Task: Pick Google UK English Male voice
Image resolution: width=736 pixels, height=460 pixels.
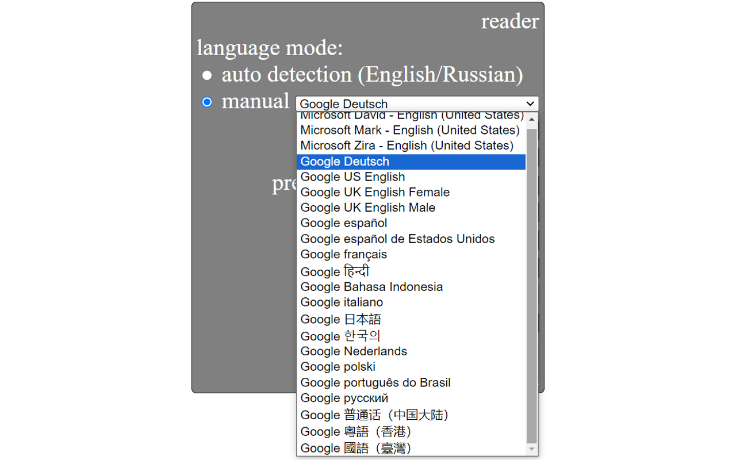Action: tap(411, 208)
